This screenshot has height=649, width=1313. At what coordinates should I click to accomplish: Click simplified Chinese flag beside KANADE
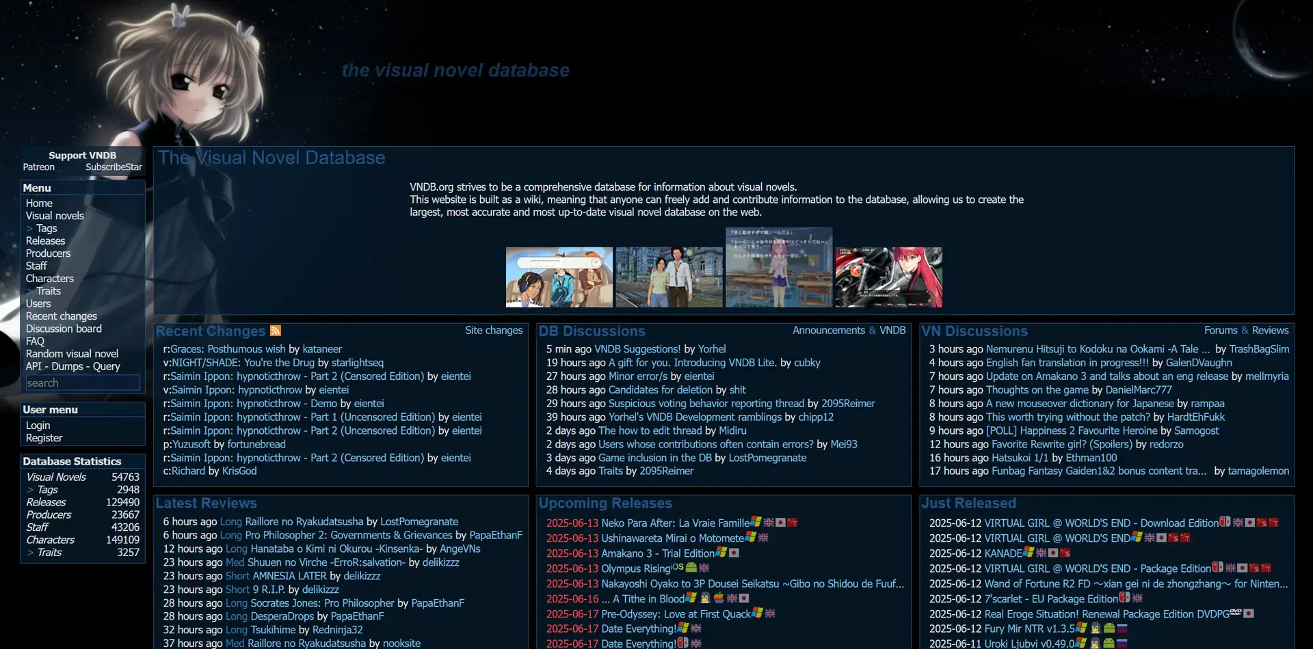1065,553
